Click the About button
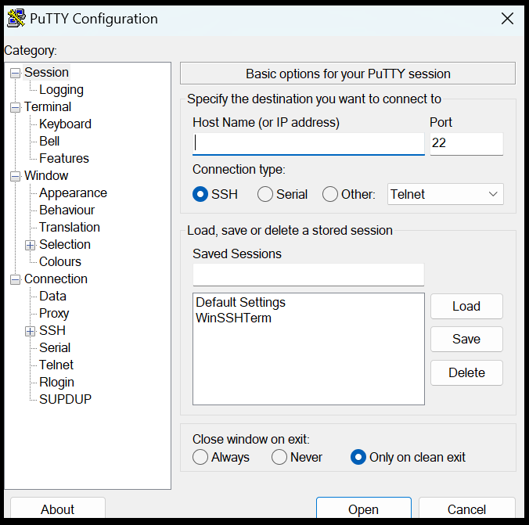Image resolution: width=529 pixels, height=525 pixels. 58,509
